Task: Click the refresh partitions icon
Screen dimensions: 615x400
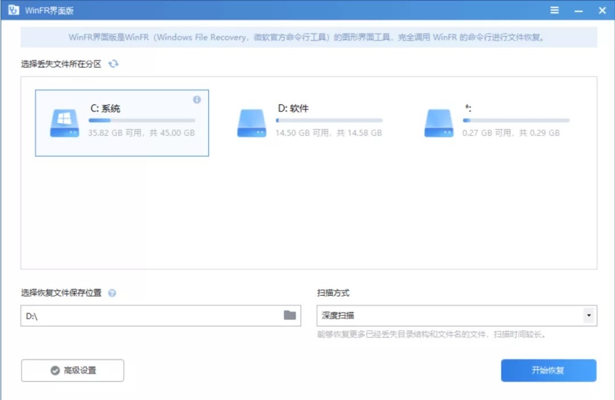Action: (114, 64)
